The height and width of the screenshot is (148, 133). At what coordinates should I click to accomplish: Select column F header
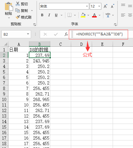pyautogui.click(x=123, y=44)
